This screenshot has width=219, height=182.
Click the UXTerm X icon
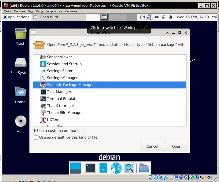[43, 120]
